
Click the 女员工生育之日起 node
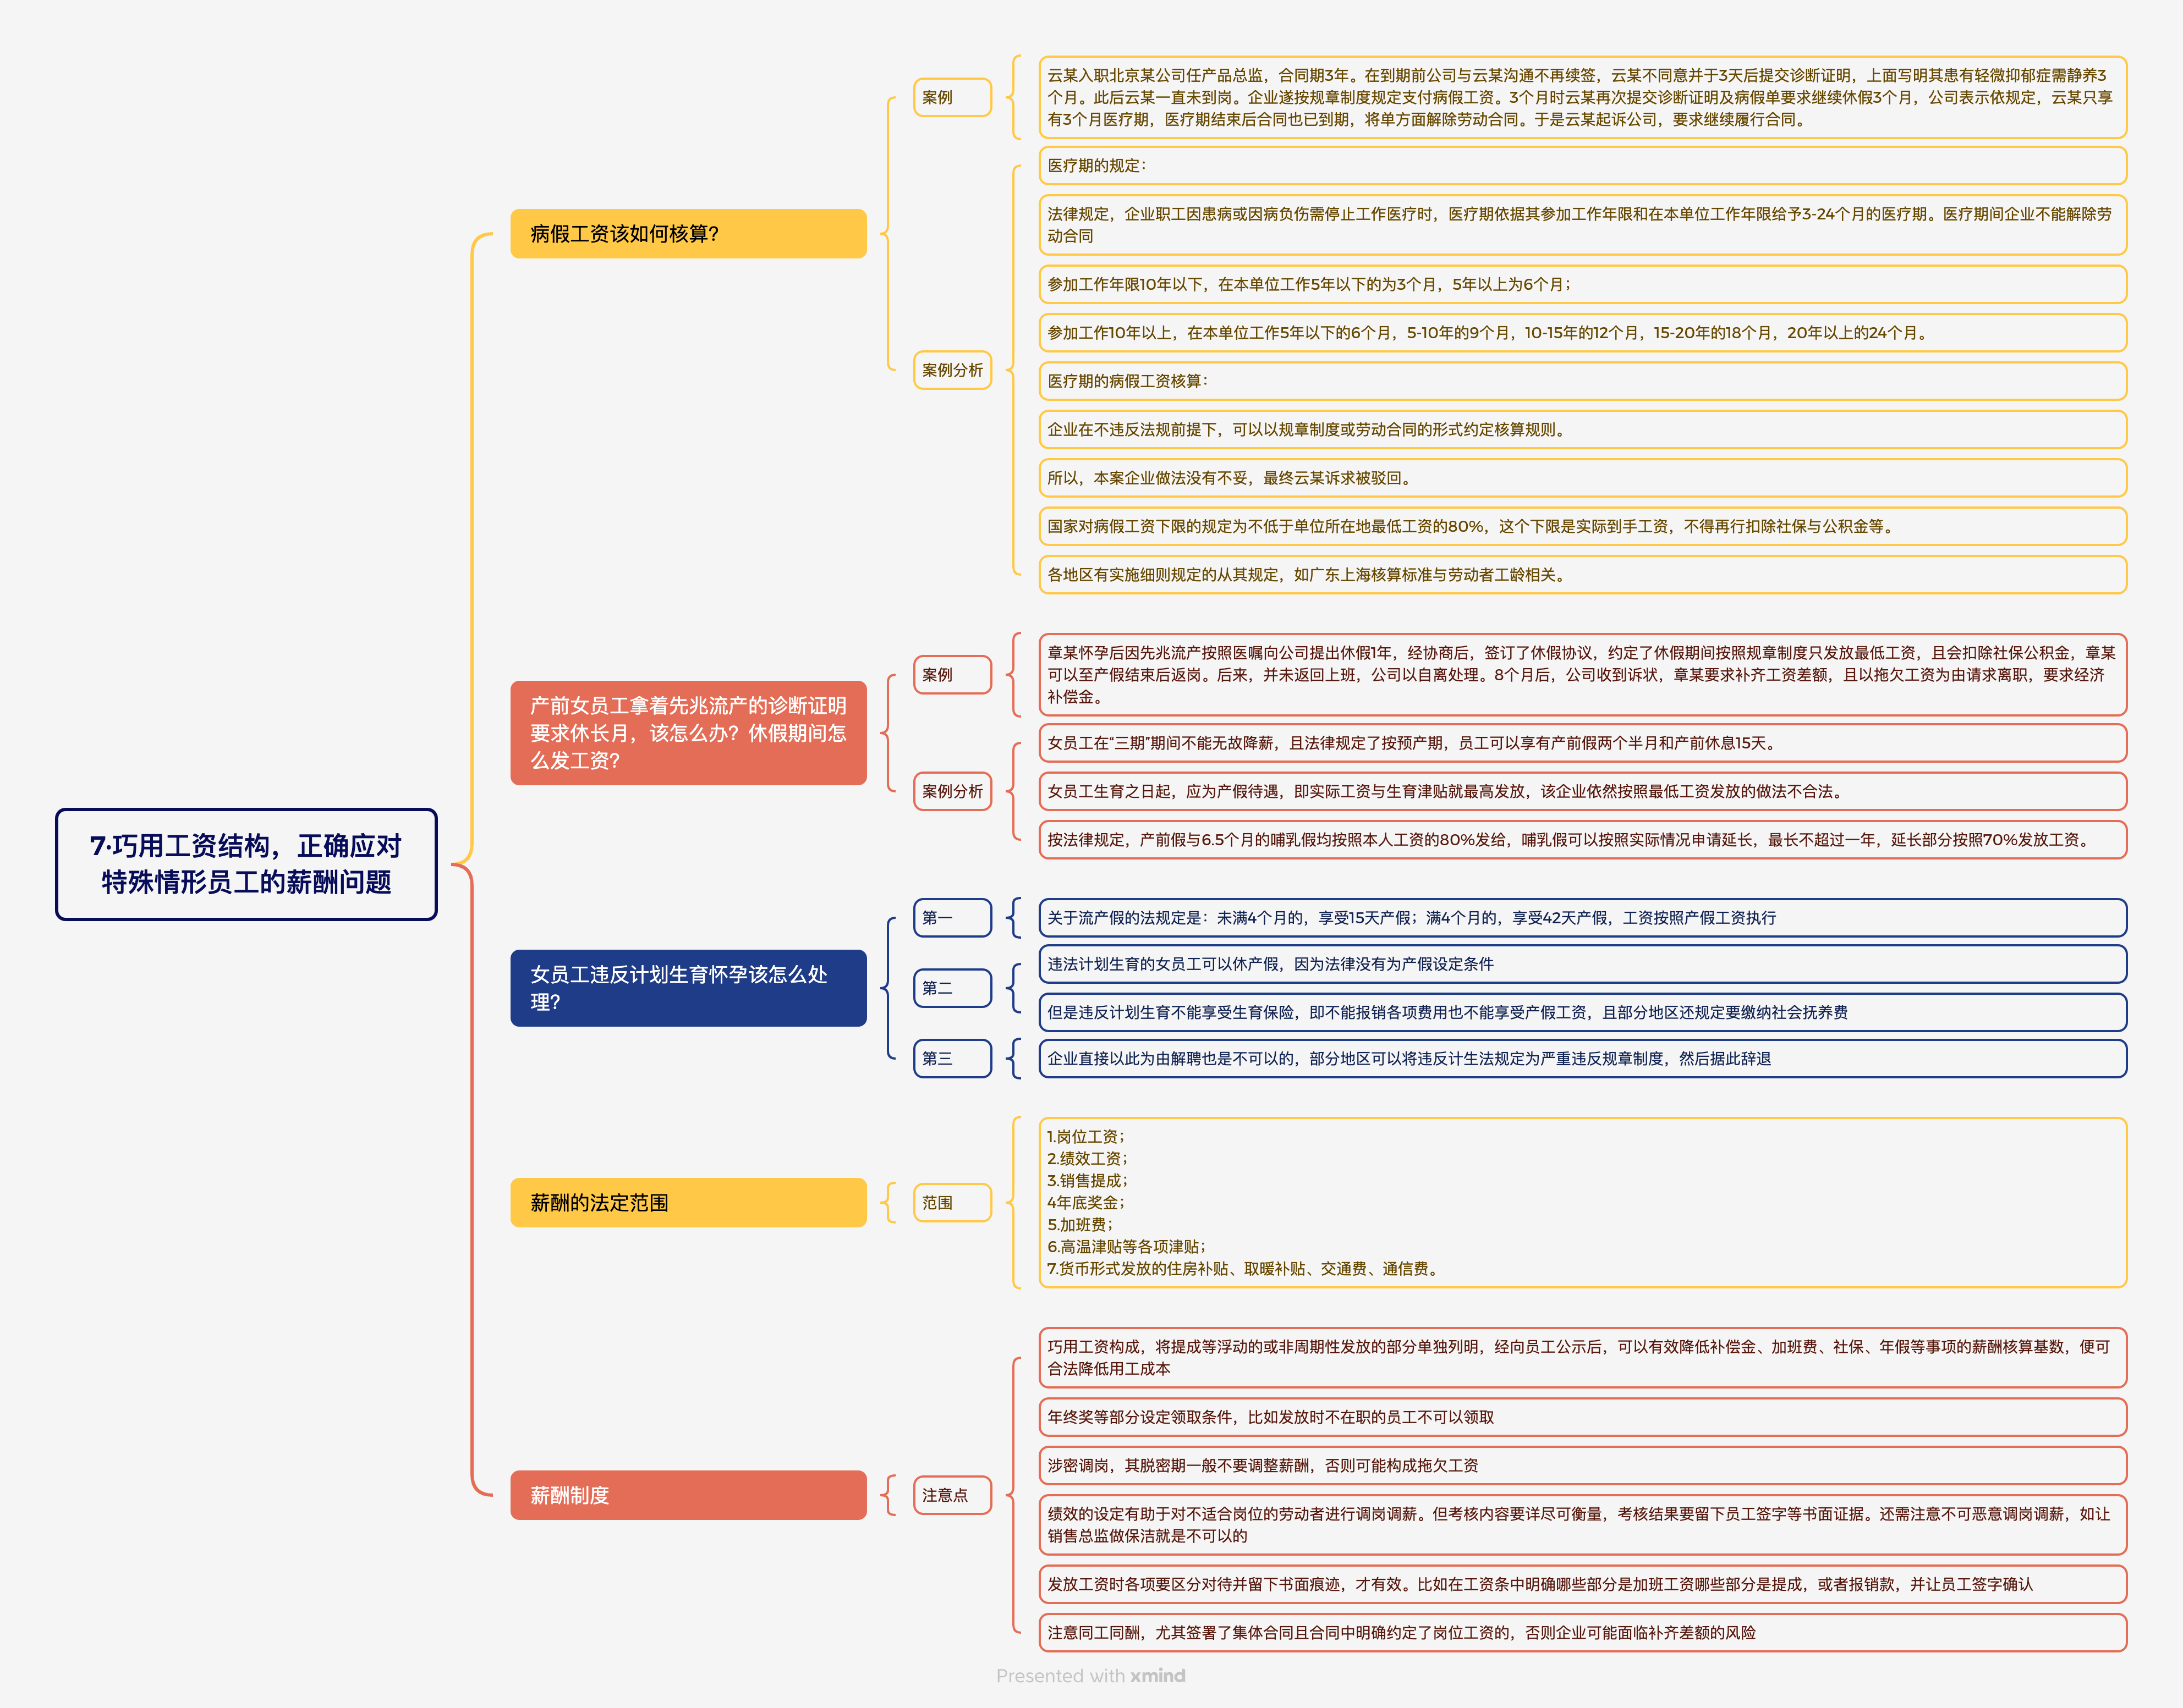(x=1583, y=791)
